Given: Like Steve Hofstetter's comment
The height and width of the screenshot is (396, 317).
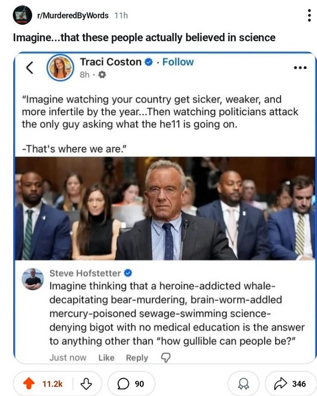Looking at the screenshot, I should pos(106,357).
